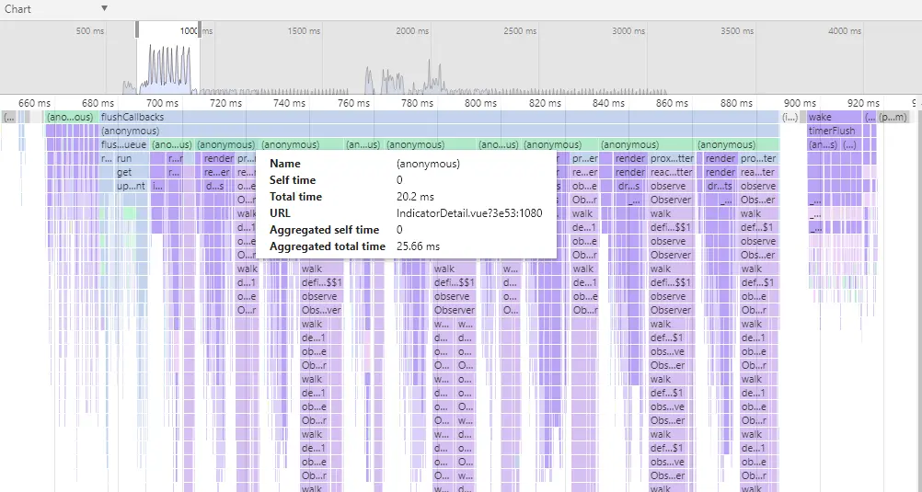Grab the left handle of the overview selection window
The height and width of the screenshot is (492, 922).
tap(137, 30)
